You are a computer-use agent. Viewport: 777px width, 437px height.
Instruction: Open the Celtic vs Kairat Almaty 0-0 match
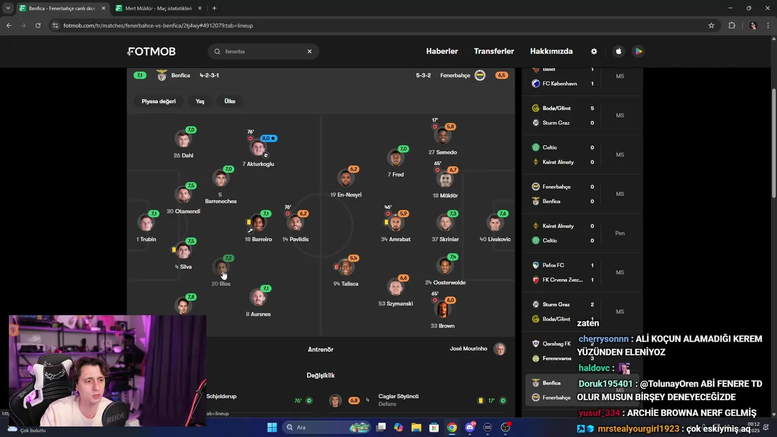(582, 155)
